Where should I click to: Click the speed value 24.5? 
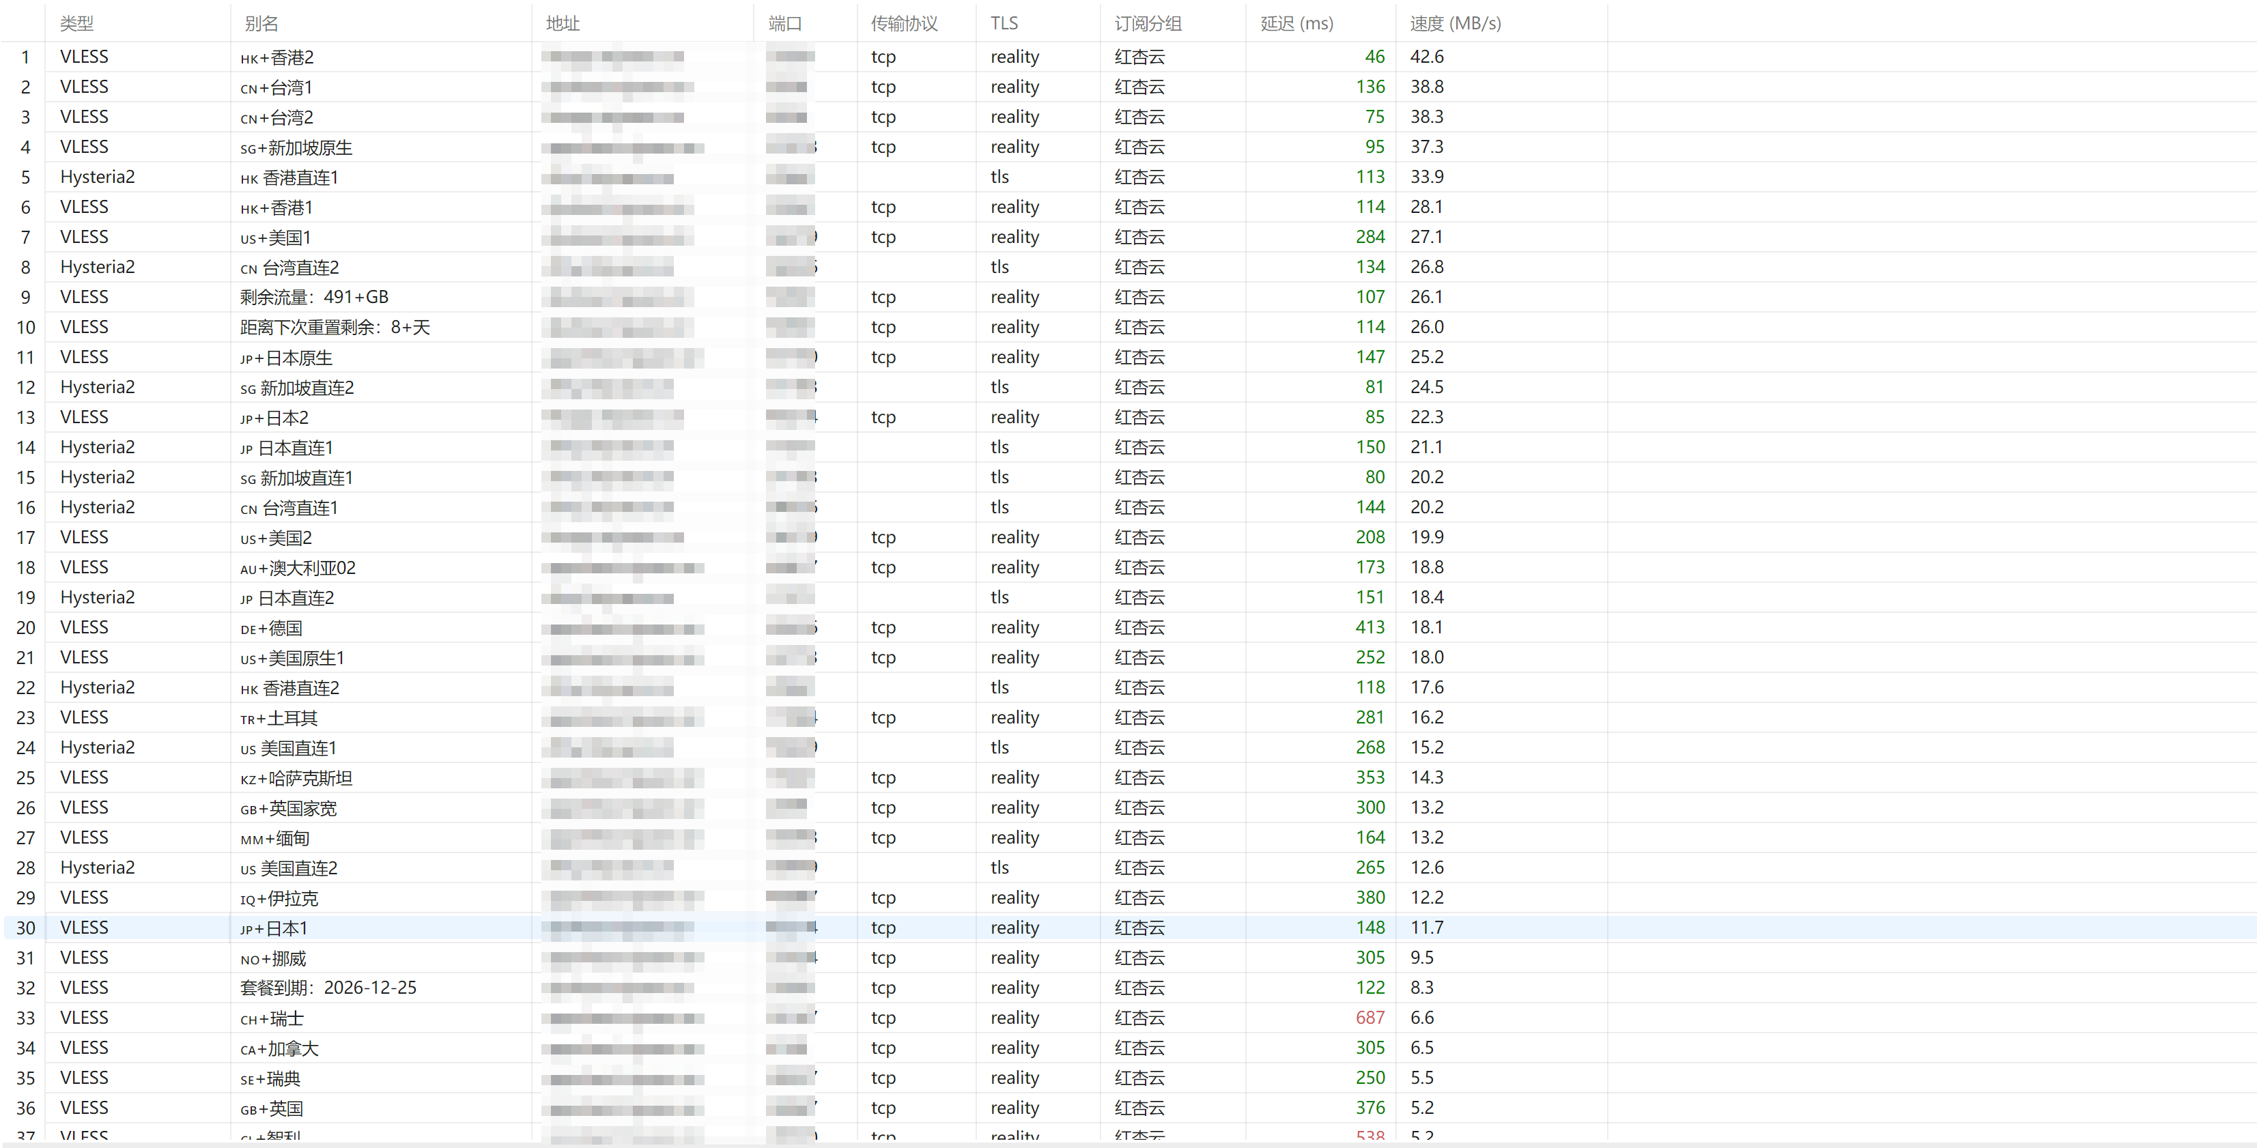pyautogui.click(x=1428, y=387)
